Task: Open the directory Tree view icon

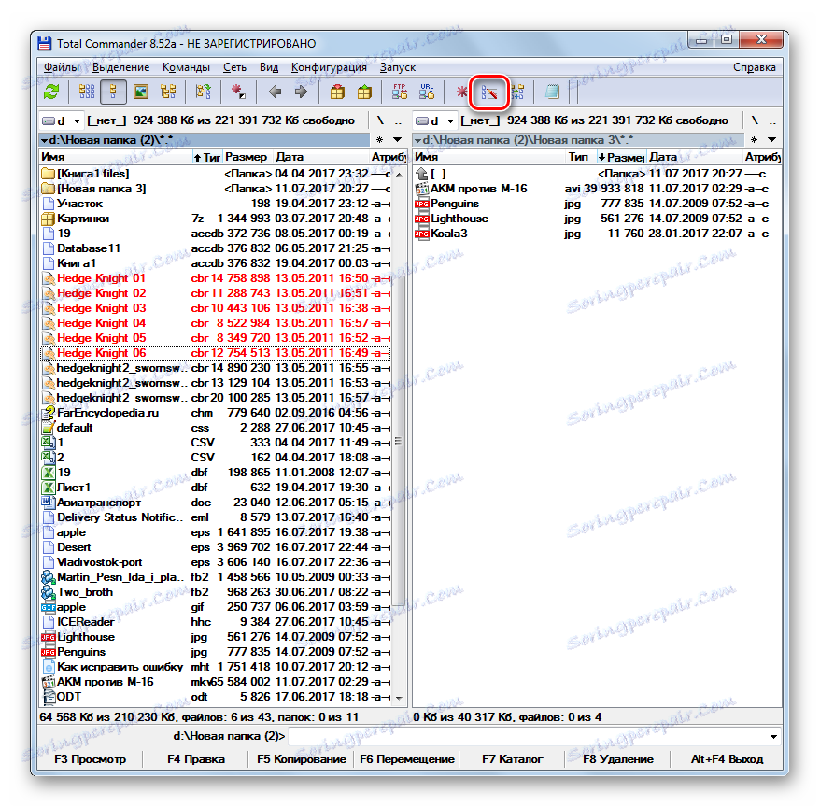Action: 168,92
